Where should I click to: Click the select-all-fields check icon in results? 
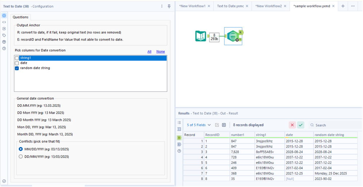217,125
